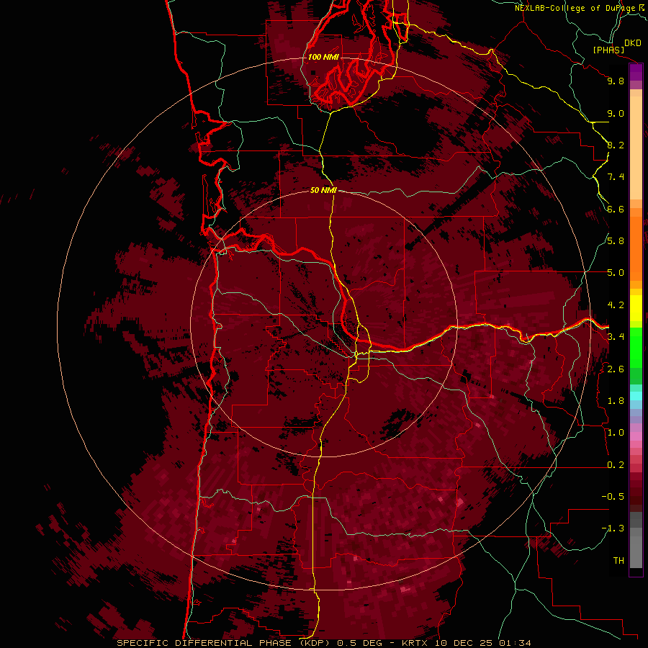
Task: Click the 1.0 value on the color scale
Action: [616, 433]
